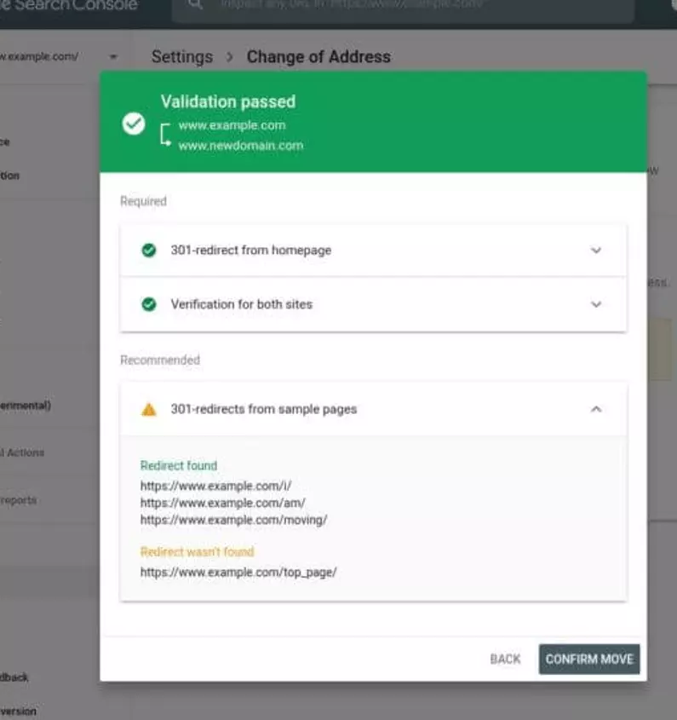677x720 pixels.
Task: Click the www.newdomain.com text in green header
Action: [241, 146]
